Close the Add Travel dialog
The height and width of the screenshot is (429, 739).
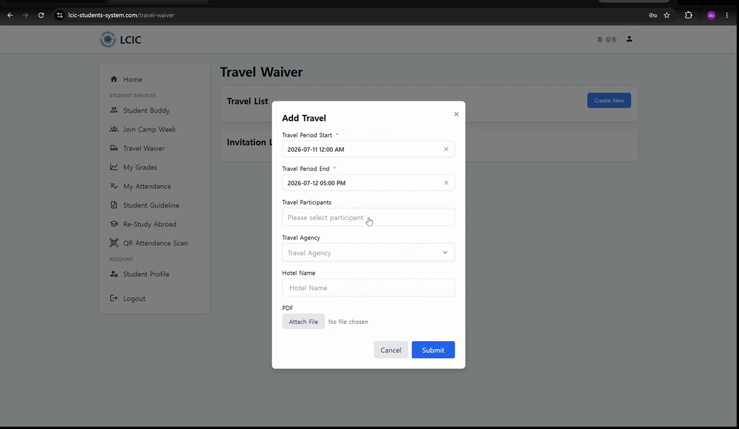tap(456, 114)
